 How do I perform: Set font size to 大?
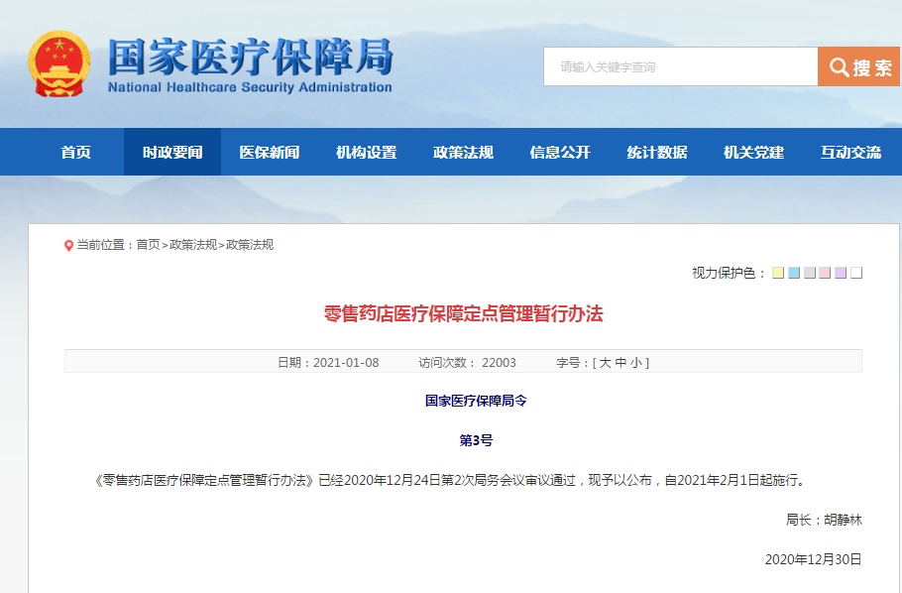coord(606,363)
